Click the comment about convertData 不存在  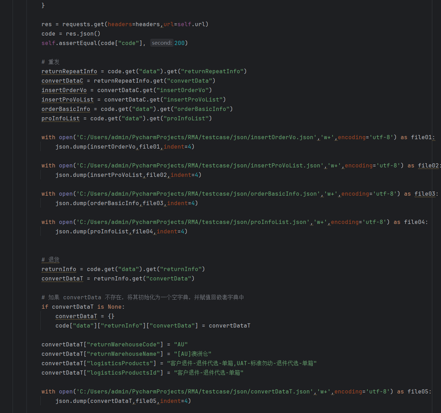[x=143, y=297]
